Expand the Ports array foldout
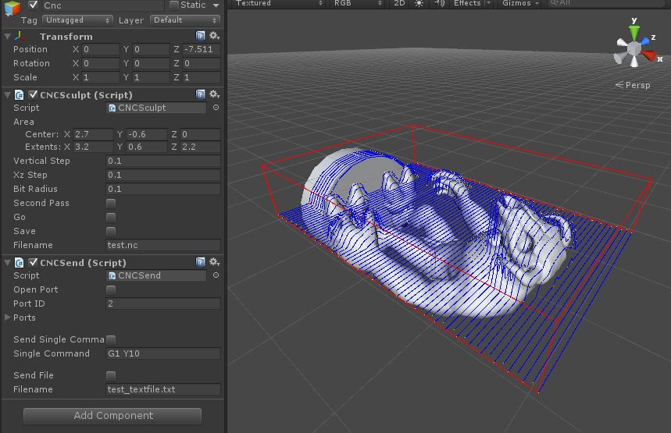 point(7,318)
